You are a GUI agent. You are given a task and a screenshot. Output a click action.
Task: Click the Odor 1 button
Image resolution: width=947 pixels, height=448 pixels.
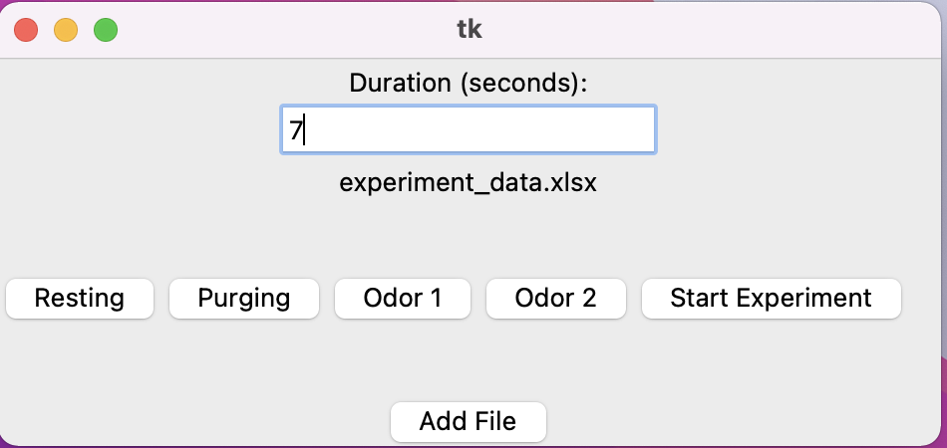tap(402, 298)
